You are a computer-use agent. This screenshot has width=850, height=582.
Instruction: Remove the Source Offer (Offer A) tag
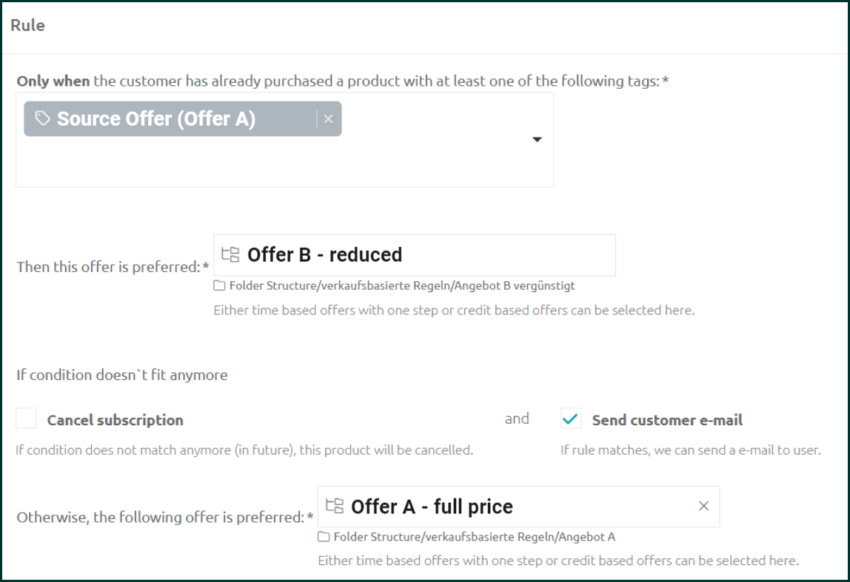pyautogui.click(x=328, y=119)
